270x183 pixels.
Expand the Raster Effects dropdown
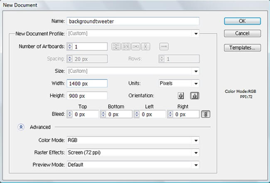pyautogui.click(x=195, y=153)
